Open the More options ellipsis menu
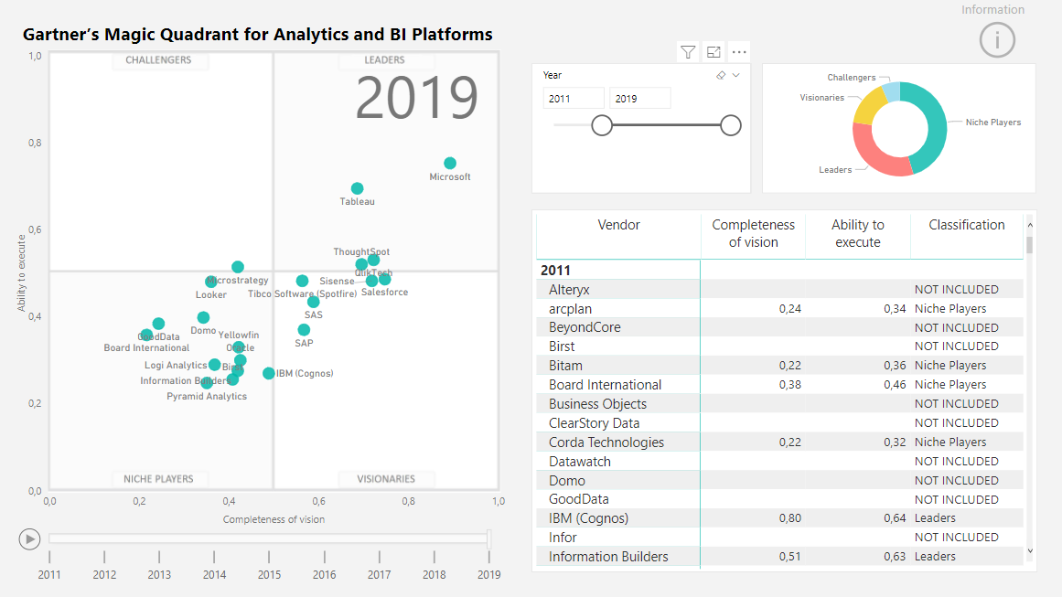This screenshot has width=1062, height=597. point(739,52)
